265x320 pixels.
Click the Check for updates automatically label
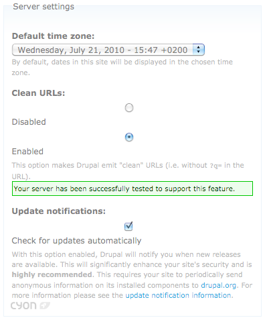[76, 241]
